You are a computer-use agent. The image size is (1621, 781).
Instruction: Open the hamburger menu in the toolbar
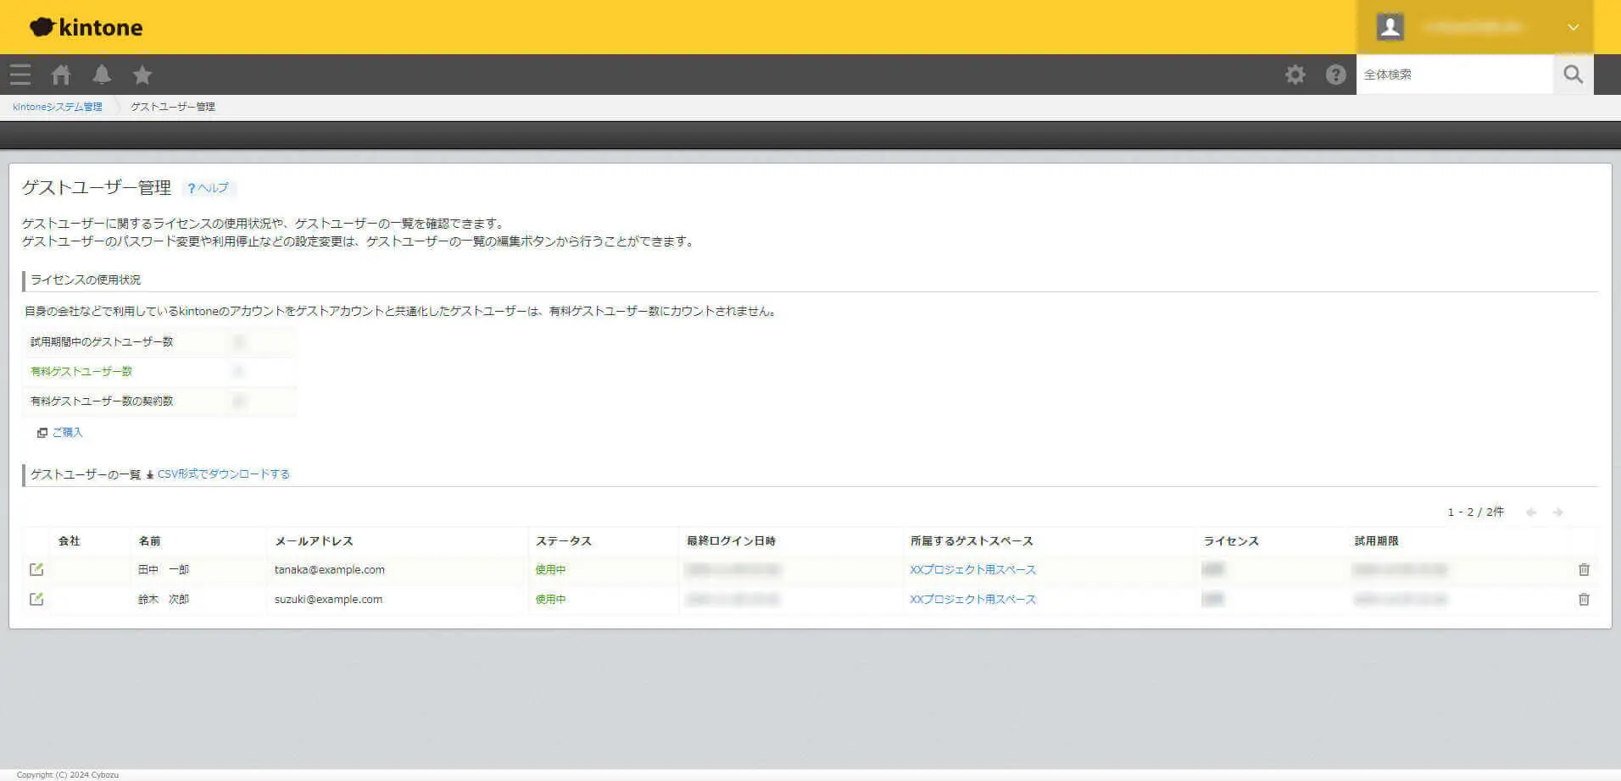tap(20, 75)
